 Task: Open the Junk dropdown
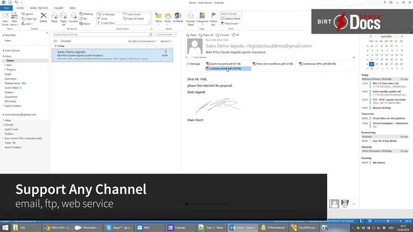27,24
